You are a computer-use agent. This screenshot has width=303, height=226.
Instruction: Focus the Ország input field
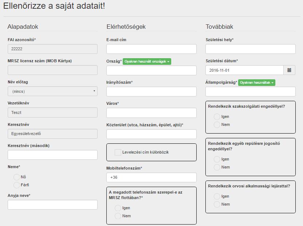click(151, 70)
